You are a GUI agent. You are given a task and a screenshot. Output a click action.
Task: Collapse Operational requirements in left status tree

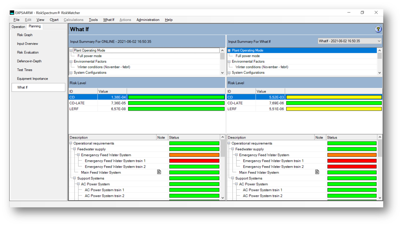71,143
